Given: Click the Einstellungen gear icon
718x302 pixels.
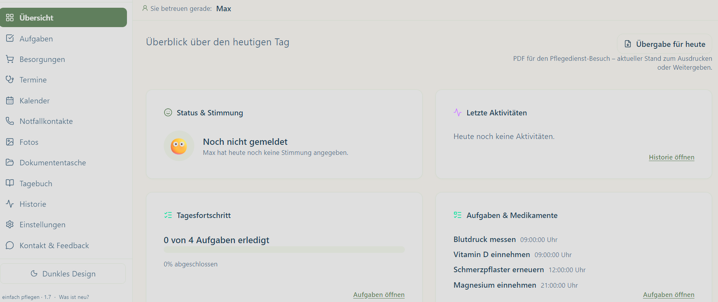Looking at the screenshot, I should click(10, 225).
